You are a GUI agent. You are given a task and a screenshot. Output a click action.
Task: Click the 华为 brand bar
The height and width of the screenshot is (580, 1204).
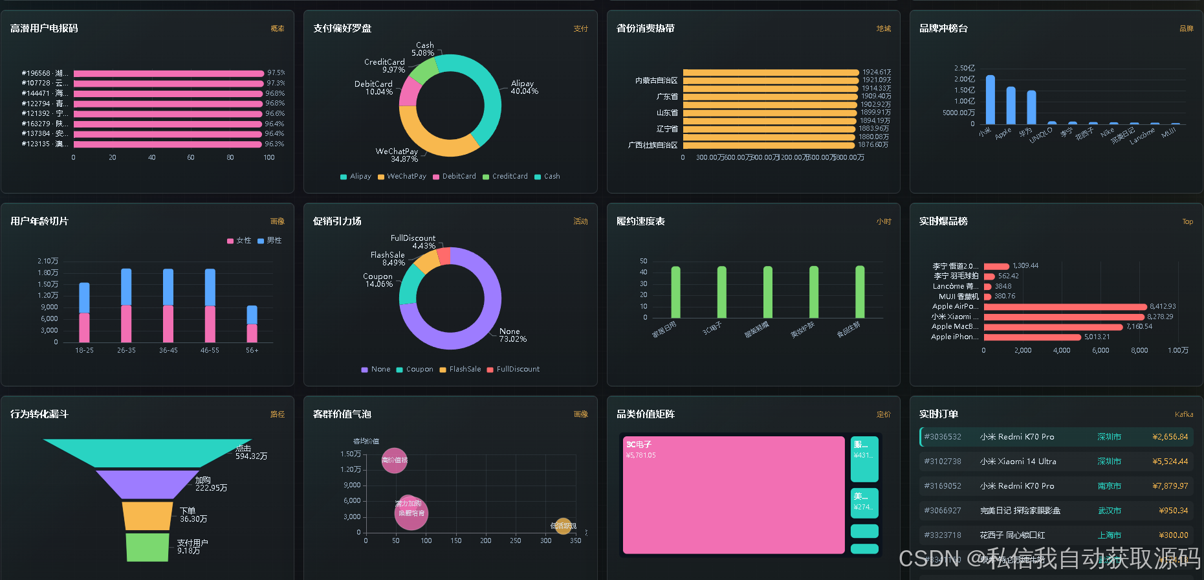point(1031,107)
